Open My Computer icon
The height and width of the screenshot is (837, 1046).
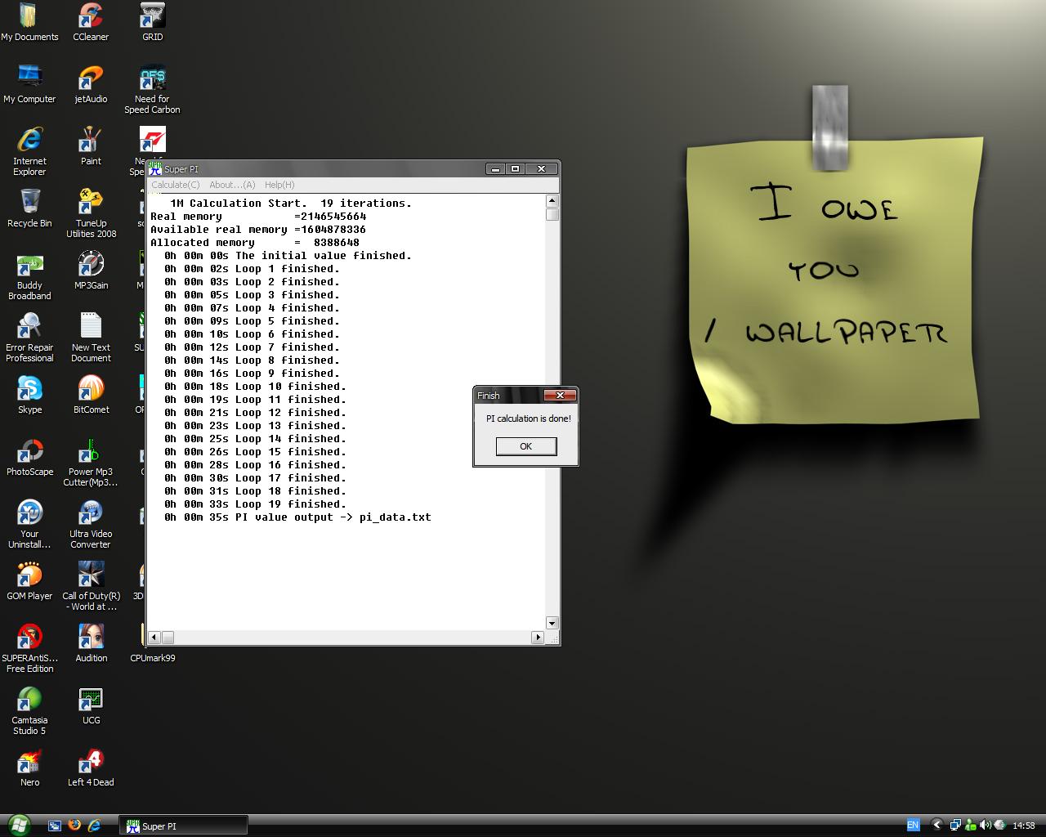[29, 84]
